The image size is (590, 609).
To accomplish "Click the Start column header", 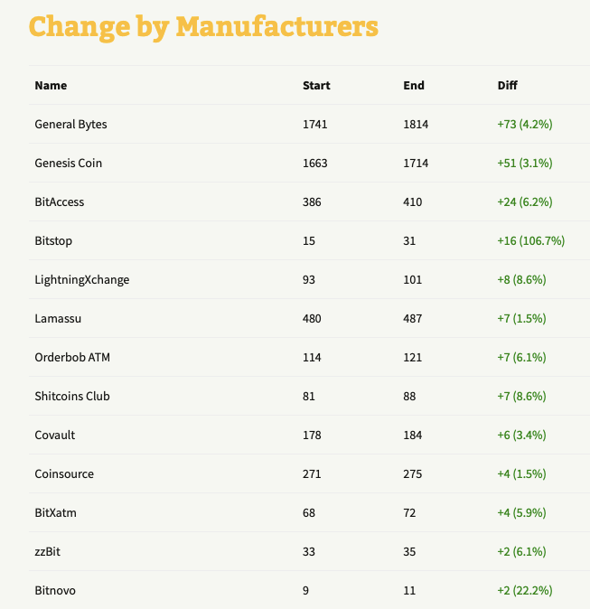I will pyautogui.click(x=316, y=86).
